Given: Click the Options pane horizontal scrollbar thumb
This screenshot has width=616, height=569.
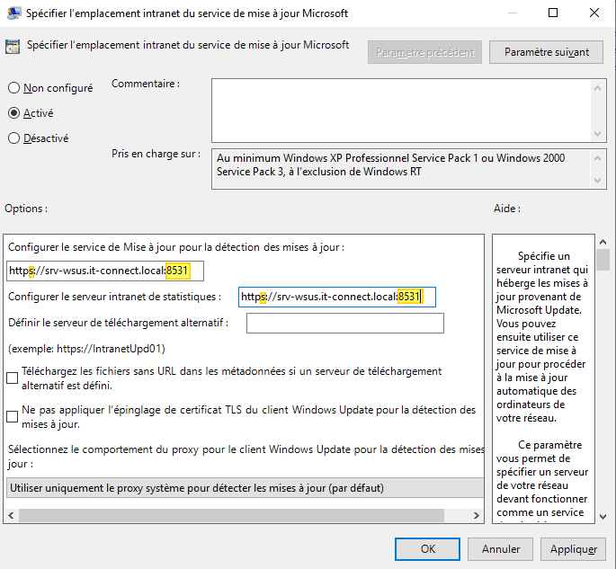Looking at the screenshot, I should click(231, 515).
